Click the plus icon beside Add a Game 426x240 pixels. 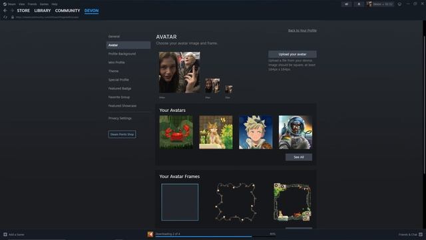(5, 234)
